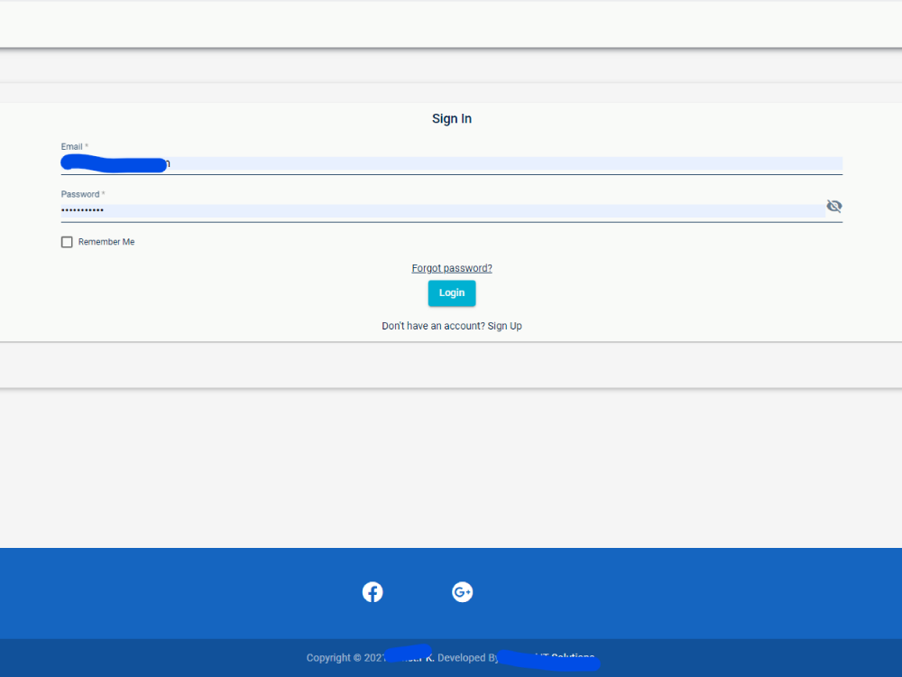This screenshot has height=677, width=902.
Task: Click the Facebook icon in the footer
Action: pyautogui.click(x=373, y=592)
